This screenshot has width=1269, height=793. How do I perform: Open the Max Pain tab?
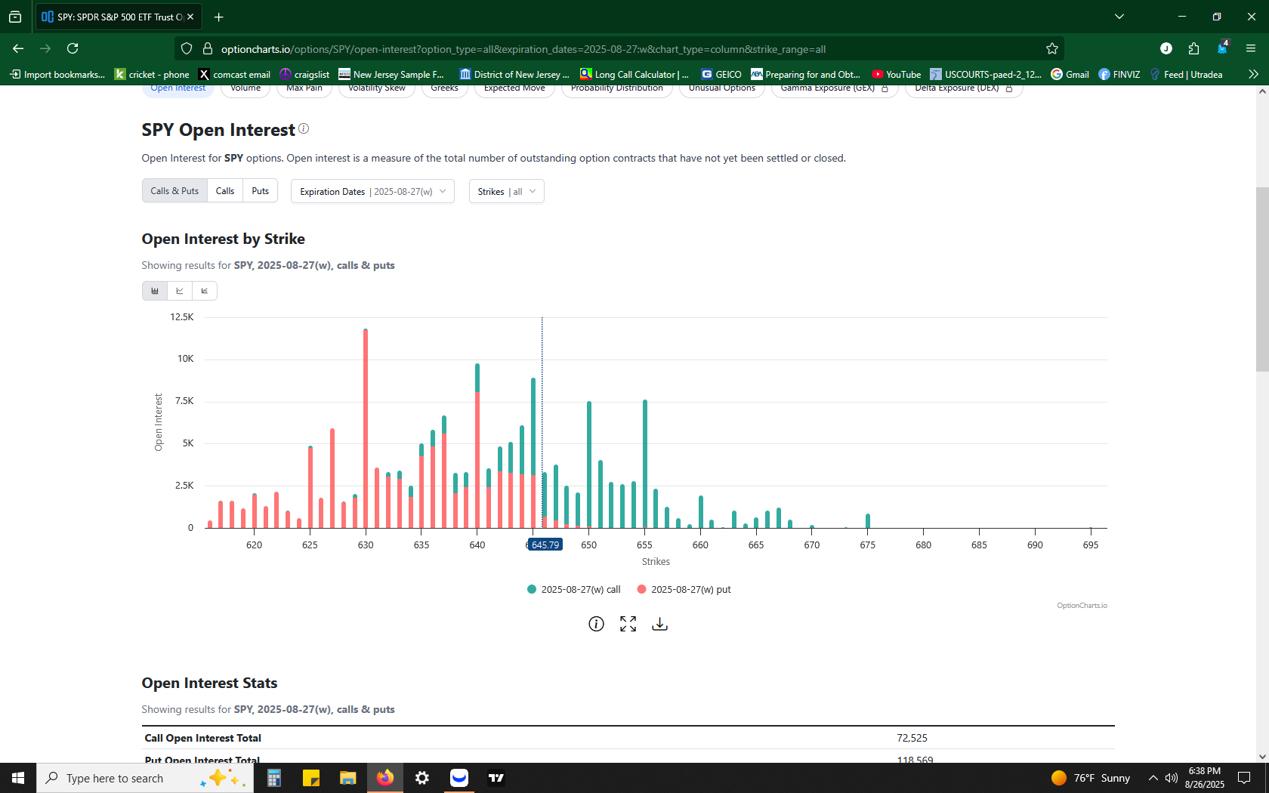(304, 88)
